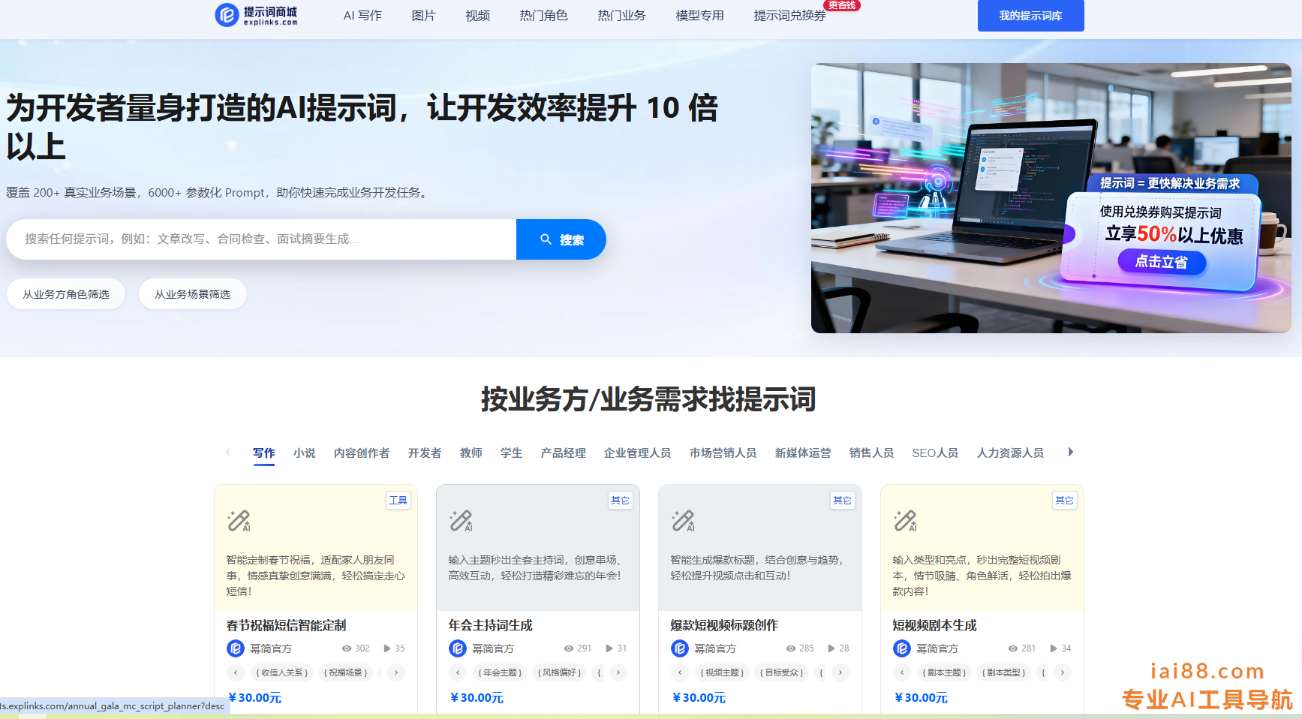Click the play count icon on 爆款短视频标题创作 card
Image resolution: width=1302 pixels, height=719 pixels.
coord(831,648)
